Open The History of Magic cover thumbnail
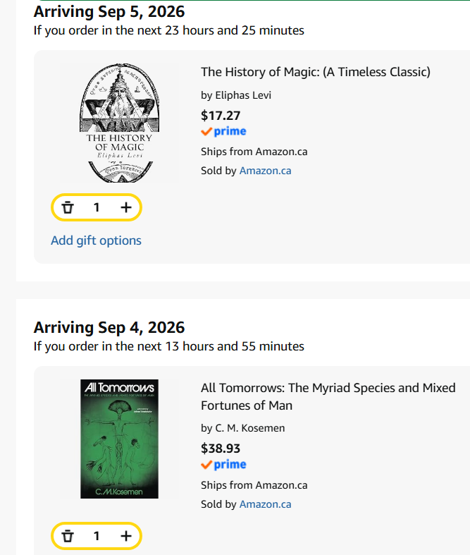Screen dimensions: 470x555 coord(120,123)
